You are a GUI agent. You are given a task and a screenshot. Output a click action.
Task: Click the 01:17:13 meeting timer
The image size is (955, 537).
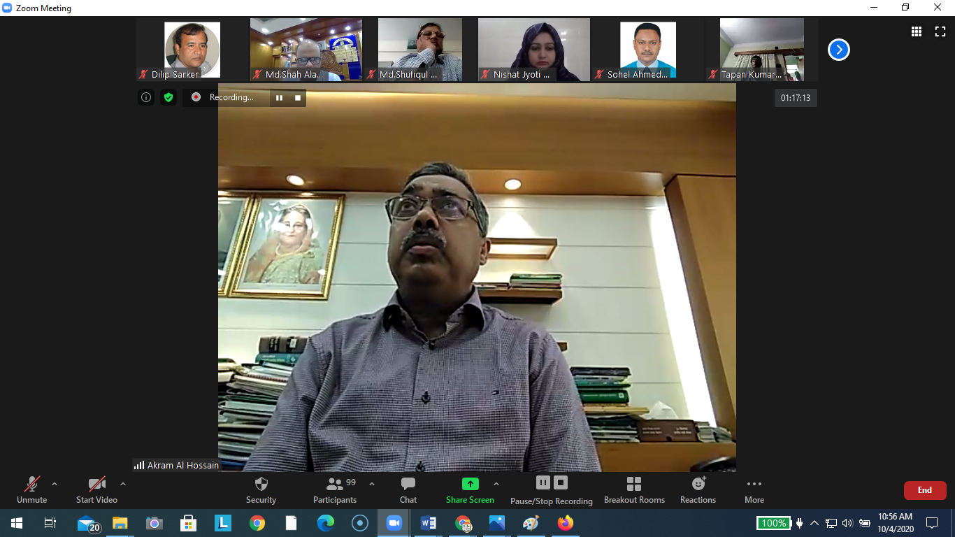pyautogui.click(x=796, y=98)
